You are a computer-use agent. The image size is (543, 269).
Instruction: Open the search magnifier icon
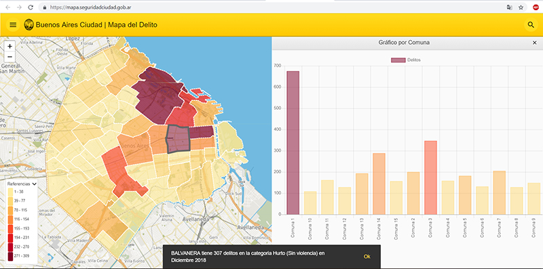pyautogui.click(x=531, y=24)
